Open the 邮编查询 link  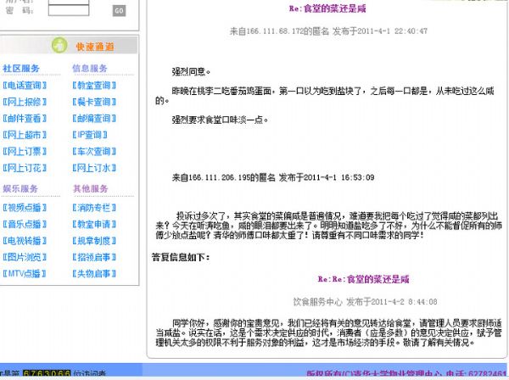click(x=93, y=119)
